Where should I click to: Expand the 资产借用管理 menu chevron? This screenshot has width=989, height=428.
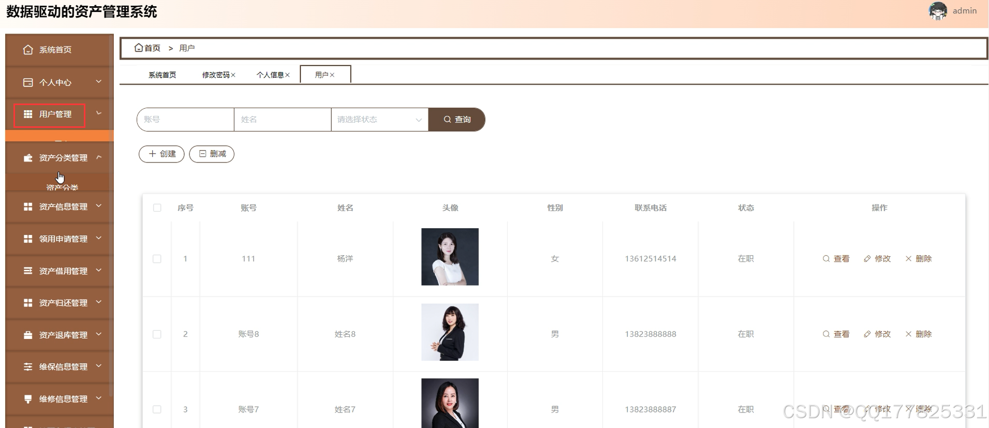[x=99, y=270]
